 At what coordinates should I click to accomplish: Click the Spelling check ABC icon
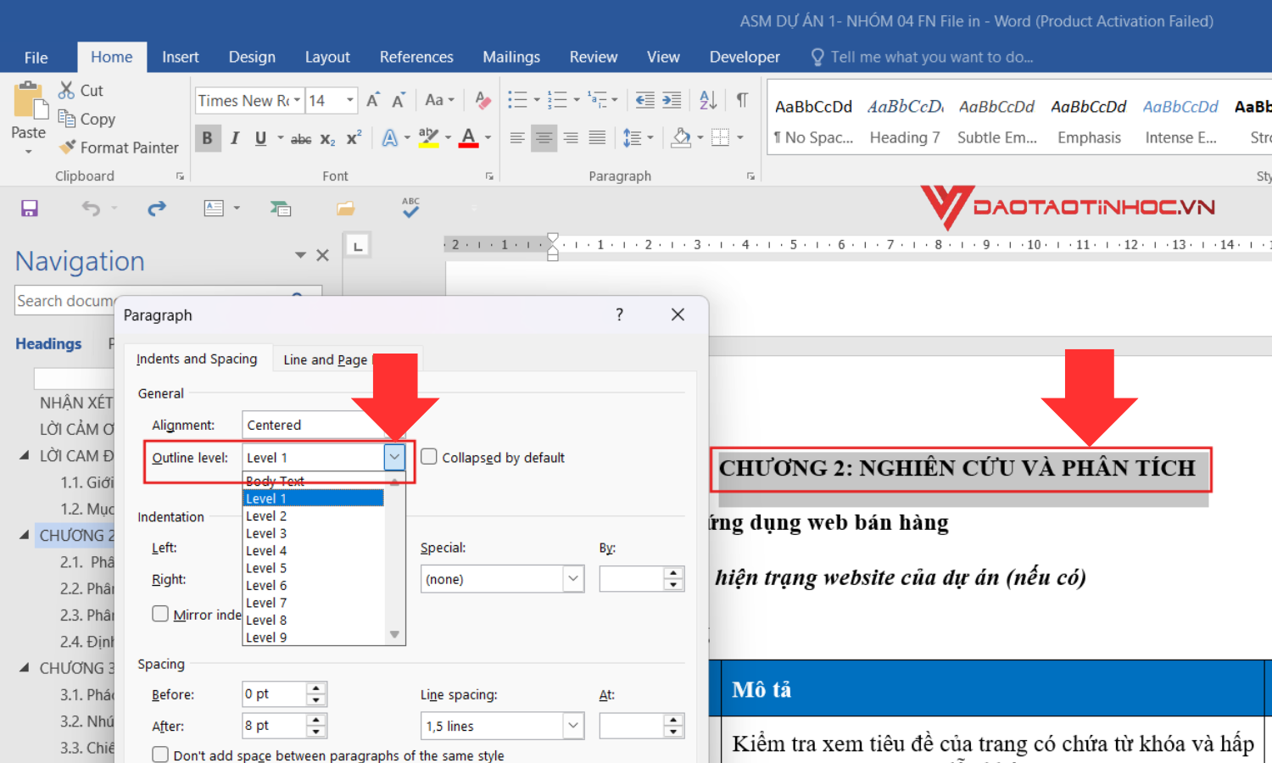click(410, 209)
